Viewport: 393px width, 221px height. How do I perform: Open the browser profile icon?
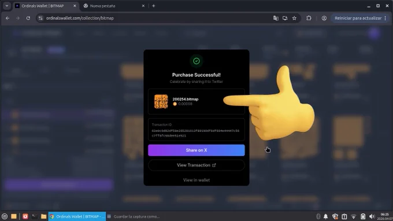pos(324,18)
